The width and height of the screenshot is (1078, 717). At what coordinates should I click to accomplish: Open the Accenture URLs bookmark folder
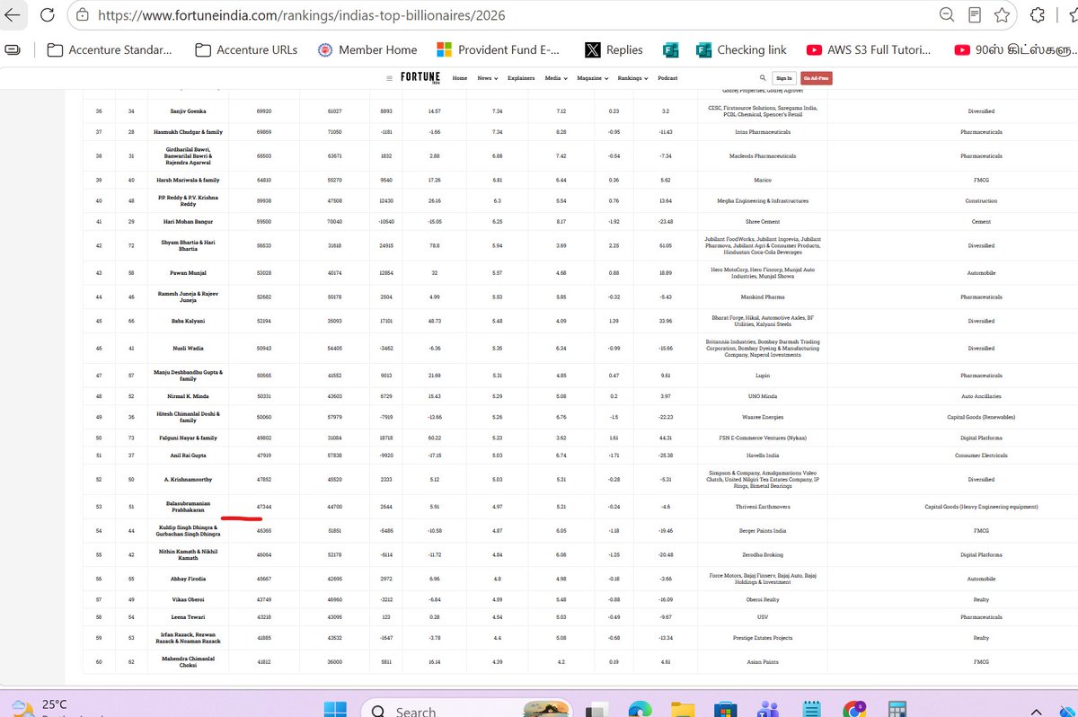[245, 50]
